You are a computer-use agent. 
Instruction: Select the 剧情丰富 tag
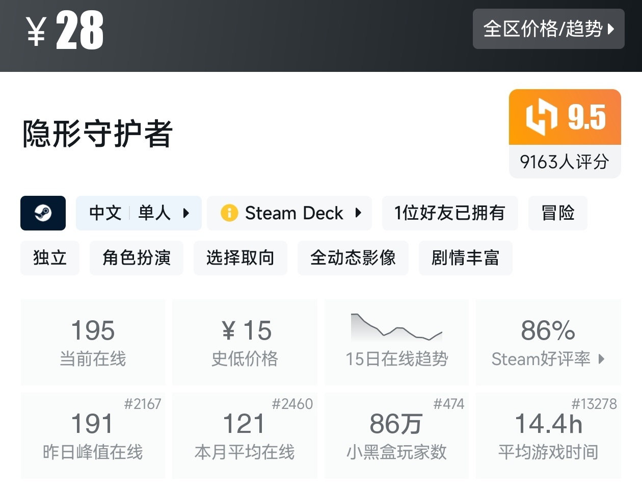(x=465, y=258)
